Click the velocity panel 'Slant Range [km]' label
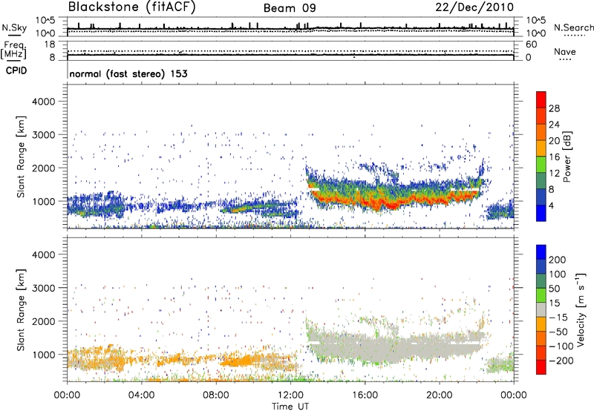 [x=21, y=310]
